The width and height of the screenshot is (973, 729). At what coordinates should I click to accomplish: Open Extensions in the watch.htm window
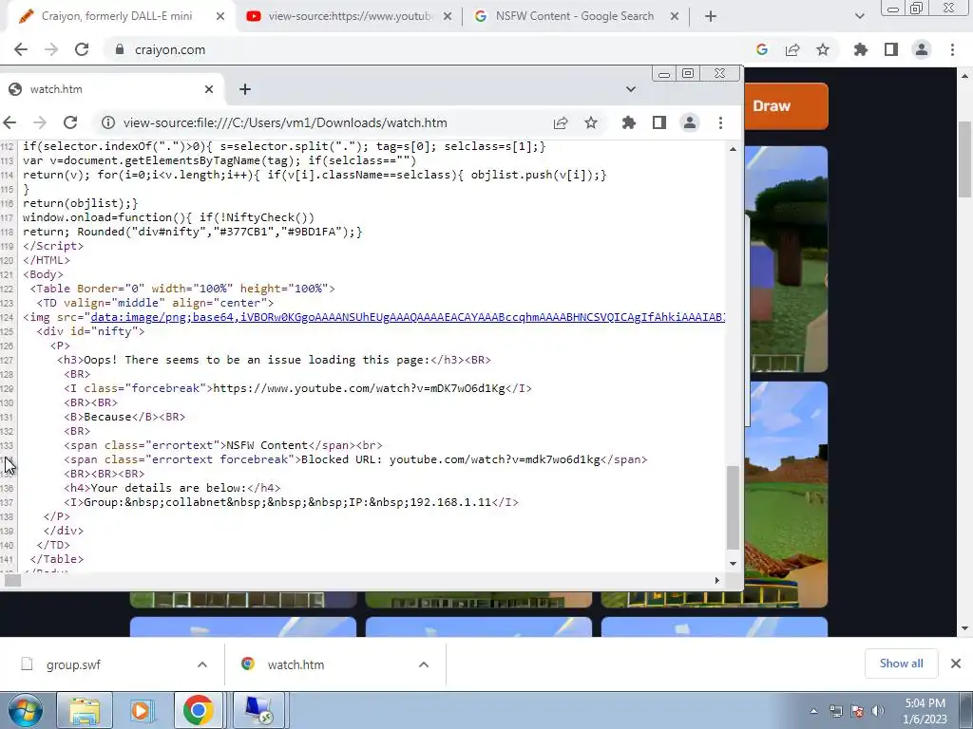click(629, 122)
